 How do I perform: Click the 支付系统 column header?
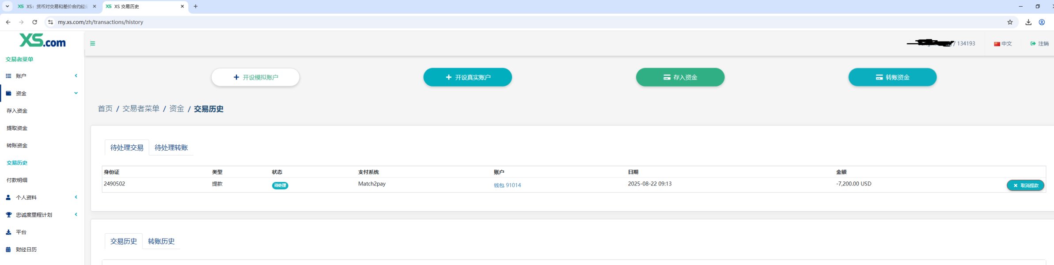368,172
